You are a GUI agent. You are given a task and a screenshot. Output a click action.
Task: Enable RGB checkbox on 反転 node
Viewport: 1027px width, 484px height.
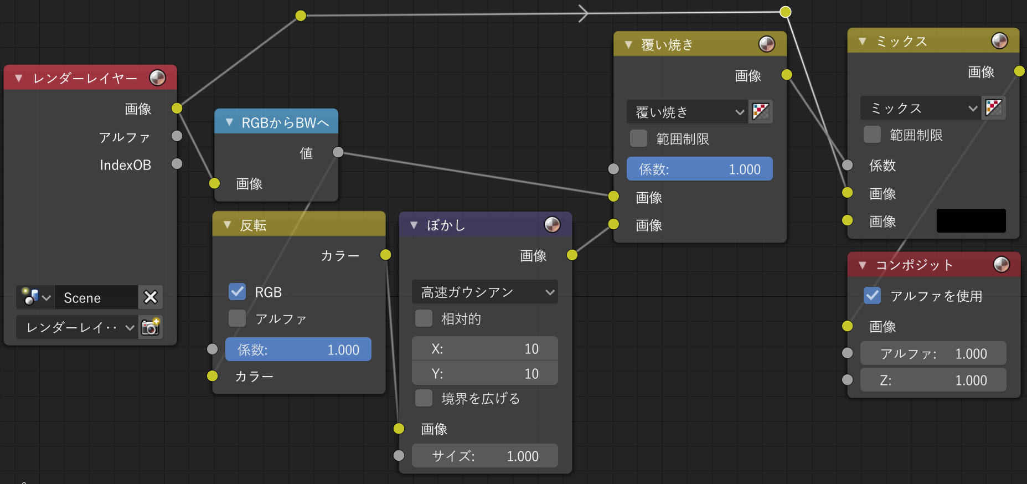click(x=237, y=291)
